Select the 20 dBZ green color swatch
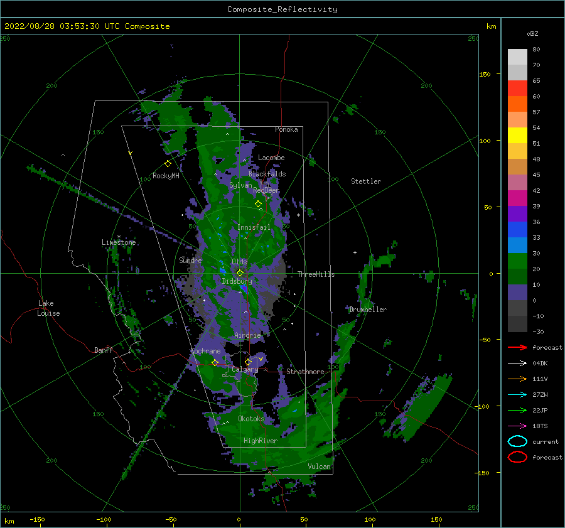The height and width of the screenshot is (528, 565). pyautogui.click(x=517, y=276)
